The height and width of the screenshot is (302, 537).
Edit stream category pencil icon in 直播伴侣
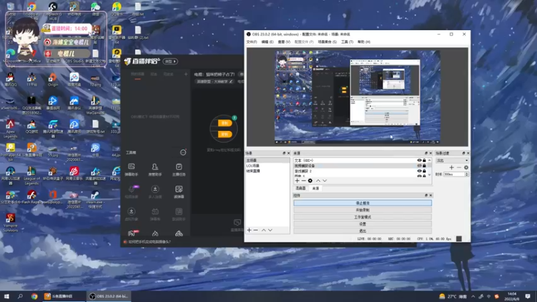coord(231,81)
